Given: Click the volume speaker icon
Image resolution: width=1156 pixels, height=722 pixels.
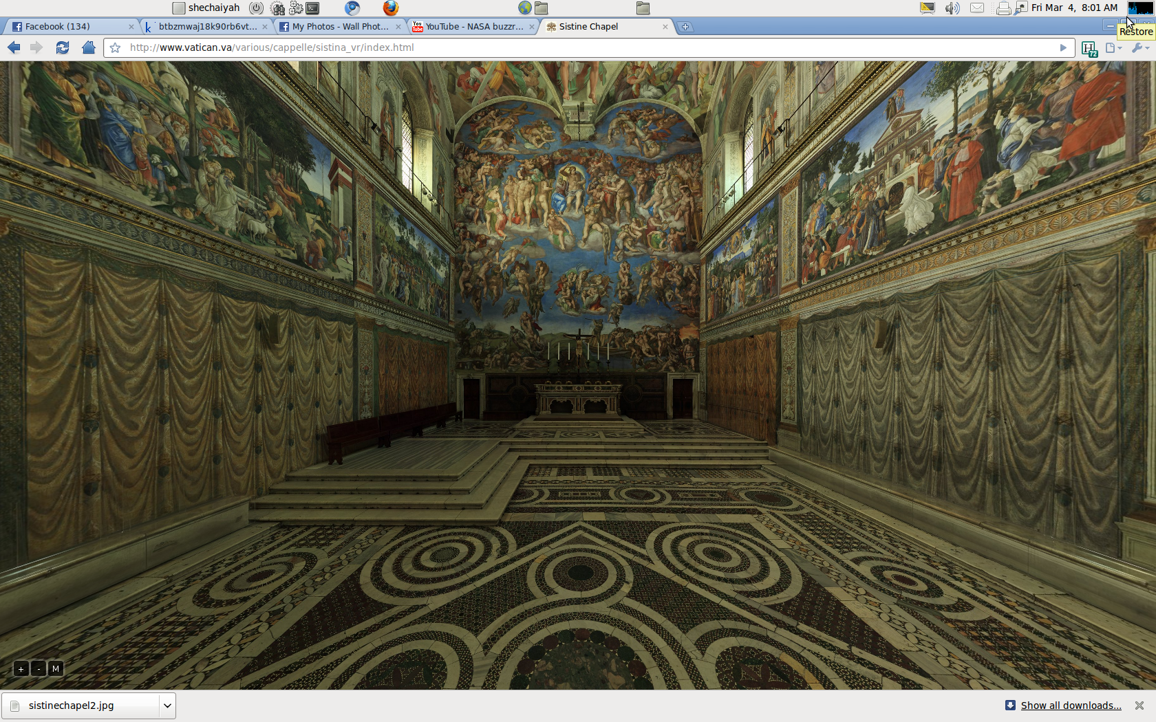Looking at the screenshot, I should pos(952,8).
